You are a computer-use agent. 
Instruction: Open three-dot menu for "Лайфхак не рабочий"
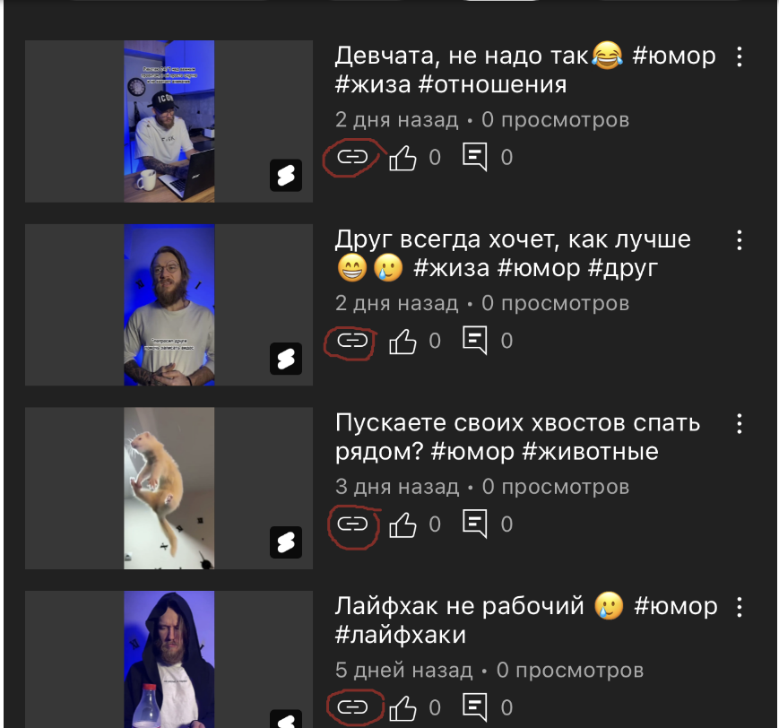[740, 607]
